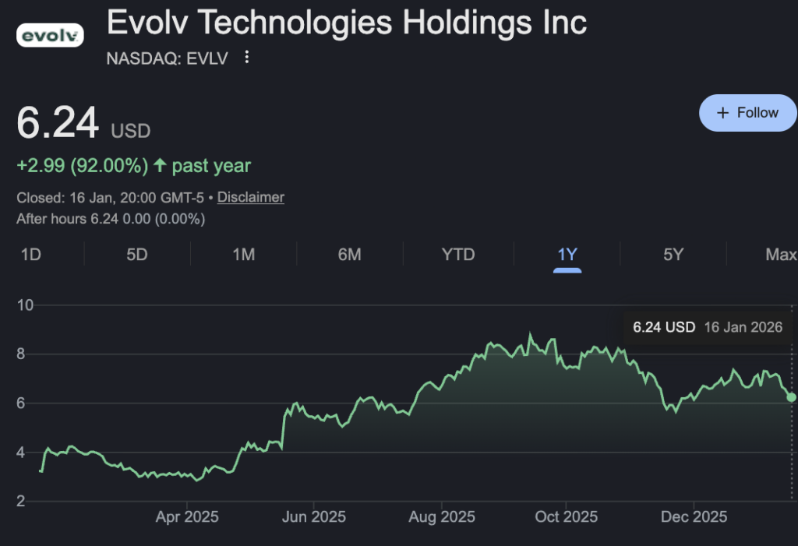Show the 1M price chart
Viewport: 798px width, 546px height.
[244, 255]
